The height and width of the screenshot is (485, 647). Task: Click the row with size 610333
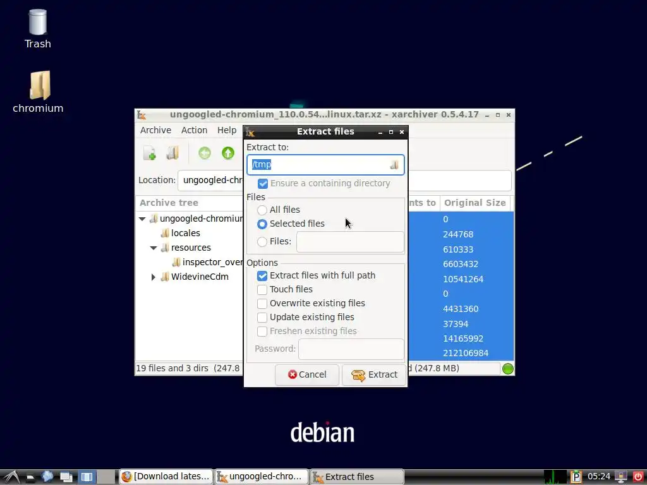461,249
